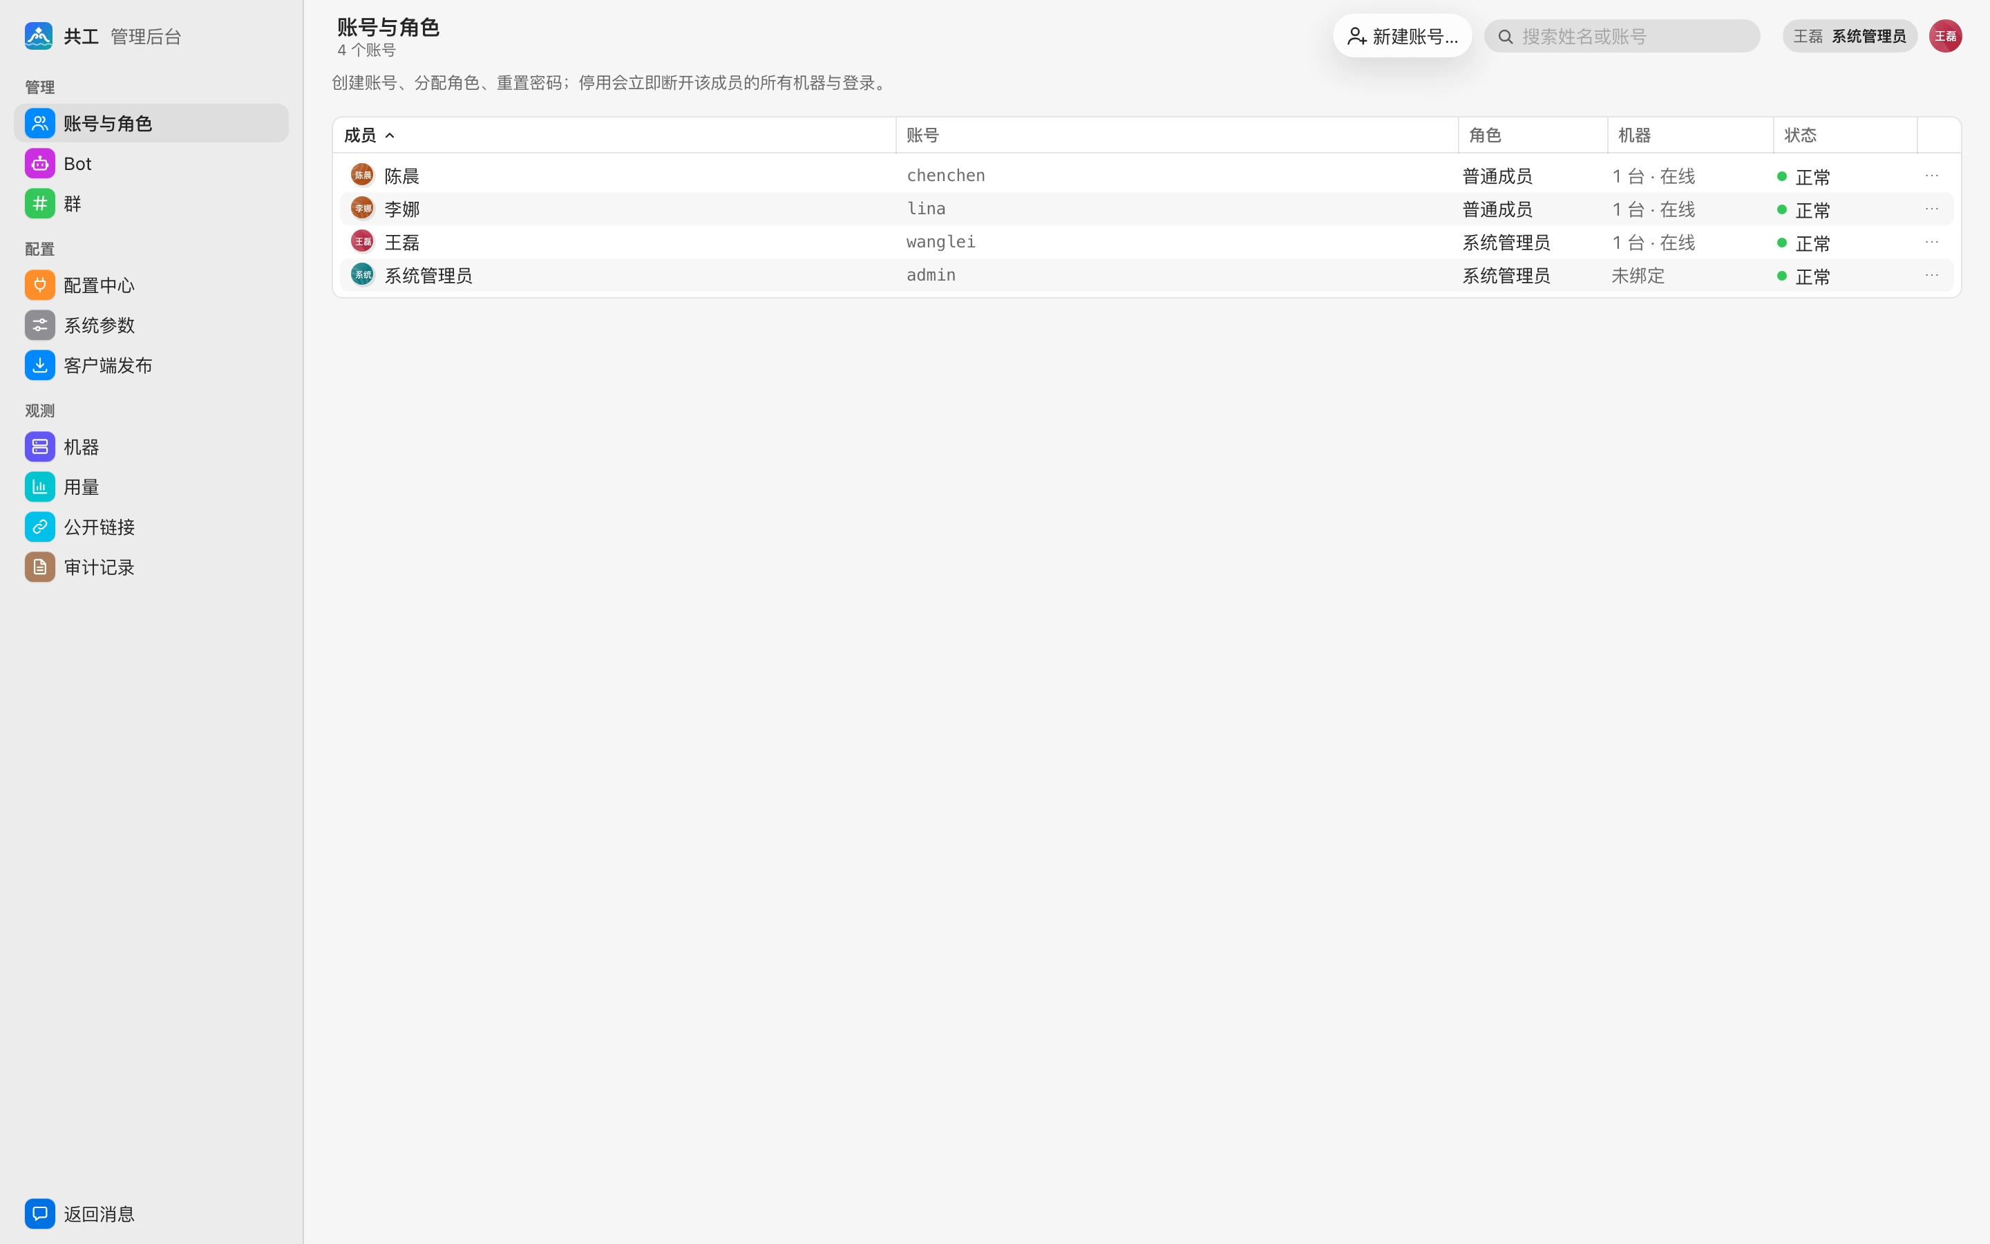Click the 王磊 avatar at top right
This screenshot has width=1990, height=1244.
click(1945, 36)
